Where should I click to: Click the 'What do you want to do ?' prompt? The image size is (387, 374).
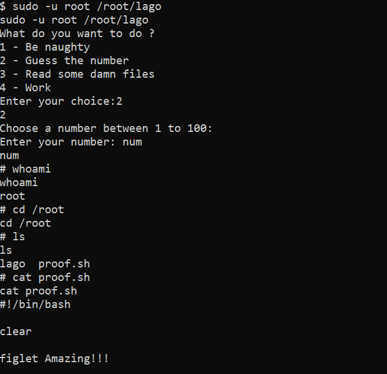click(77, 34)
